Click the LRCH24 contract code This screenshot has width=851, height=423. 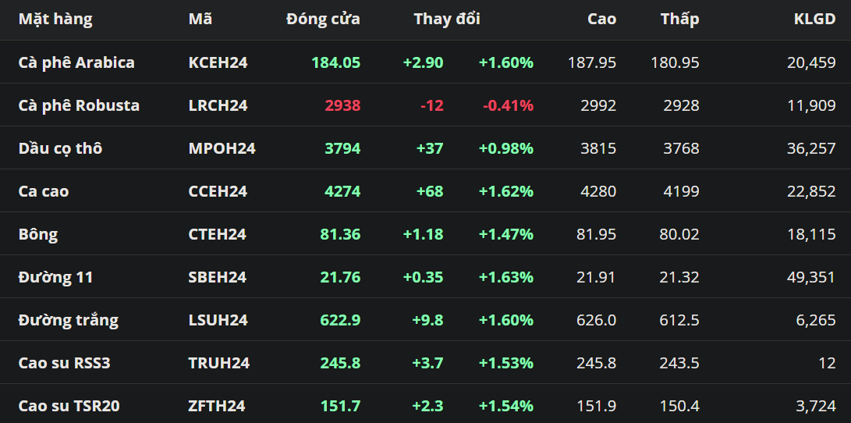click(218, 105)
